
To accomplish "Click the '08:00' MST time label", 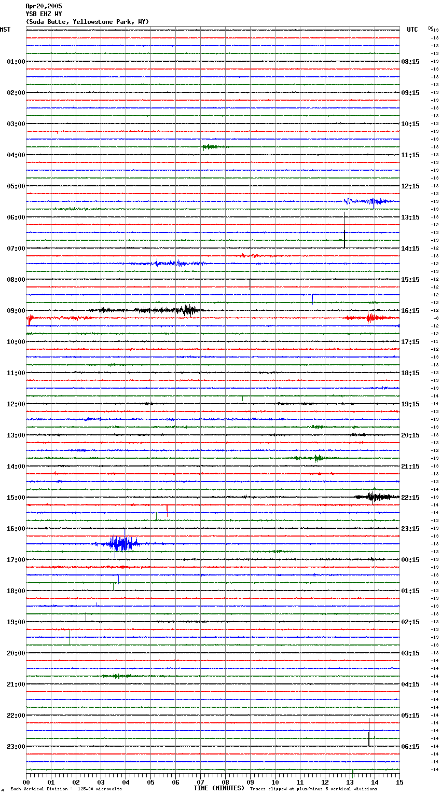I will pyautogui.click(x=16, y=280).
